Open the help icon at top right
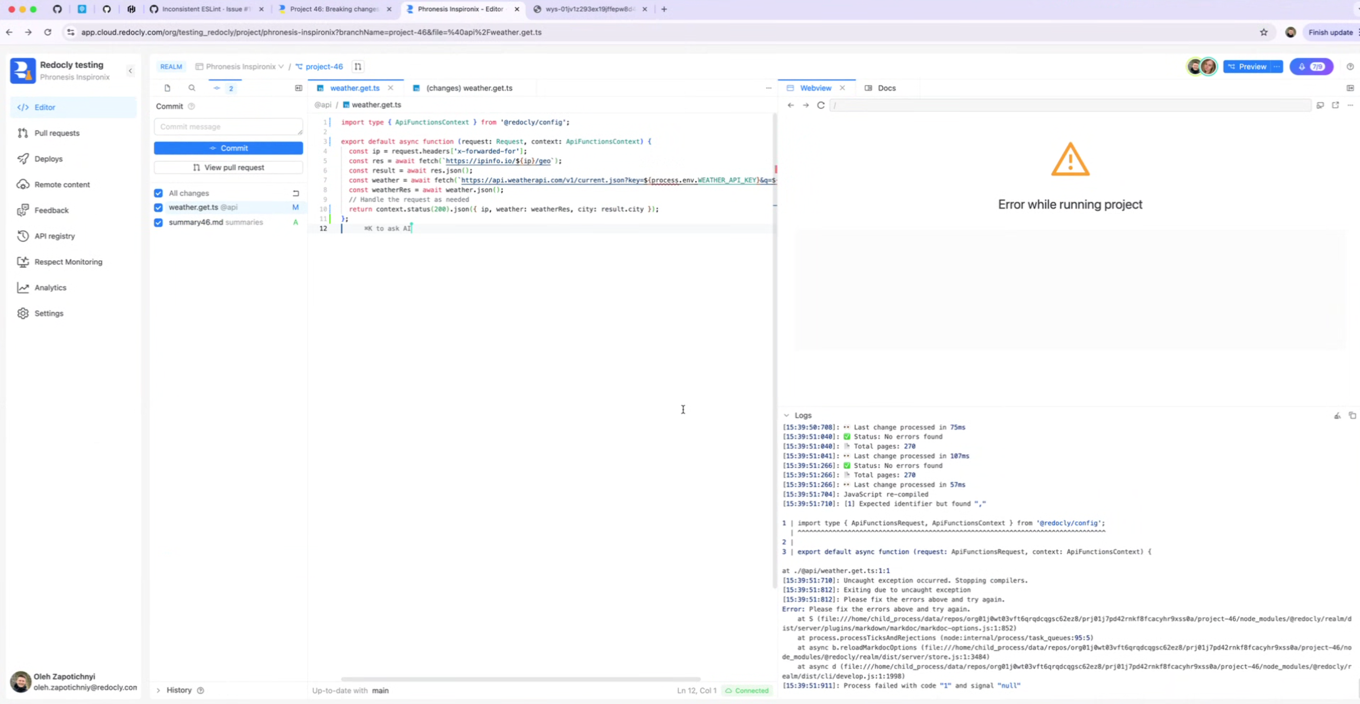 pos(1350,66)
